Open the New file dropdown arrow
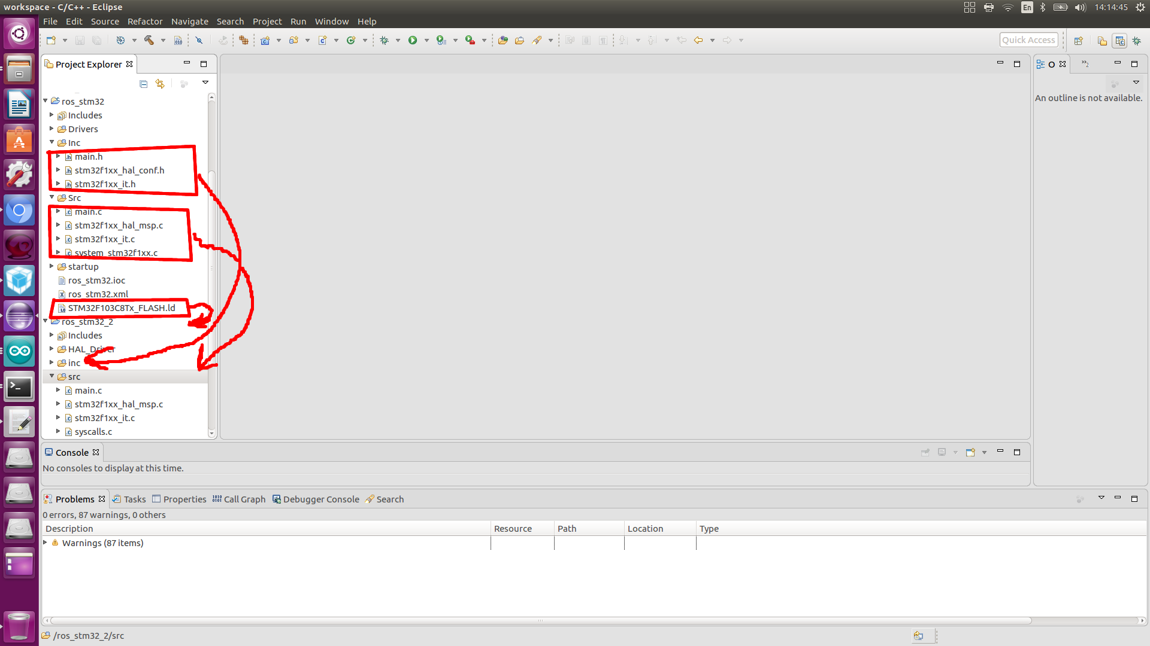The width and height of the screenshot is (1150, 646). coord(65,41)
